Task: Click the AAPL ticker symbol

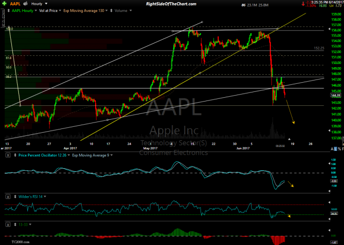Action: pos(16,4)
